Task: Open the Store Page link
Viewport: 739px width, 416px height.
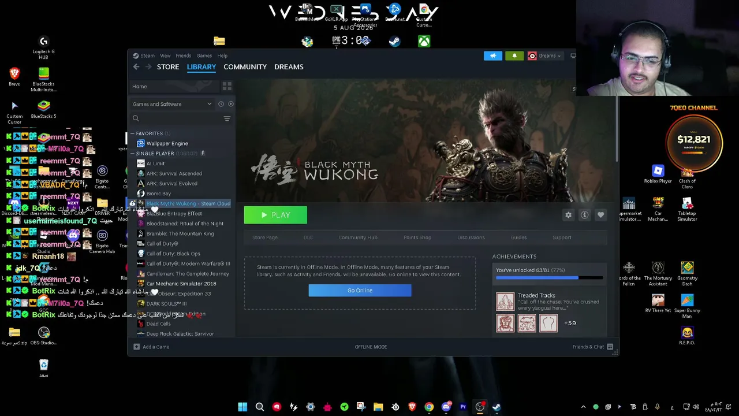Action: click(265, 237)
